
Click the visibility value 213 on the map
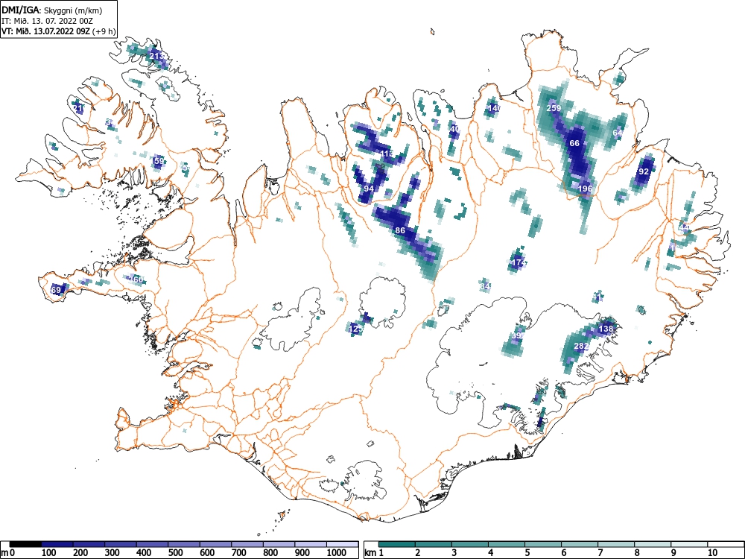tap(156, 56)
